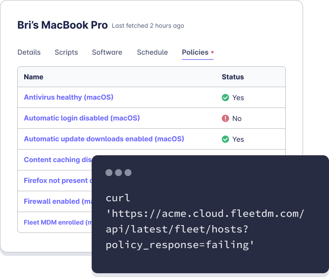Screen dimensions: 329x278
Task: Open the Scripts tab
Action: click(x=66, y=52)
